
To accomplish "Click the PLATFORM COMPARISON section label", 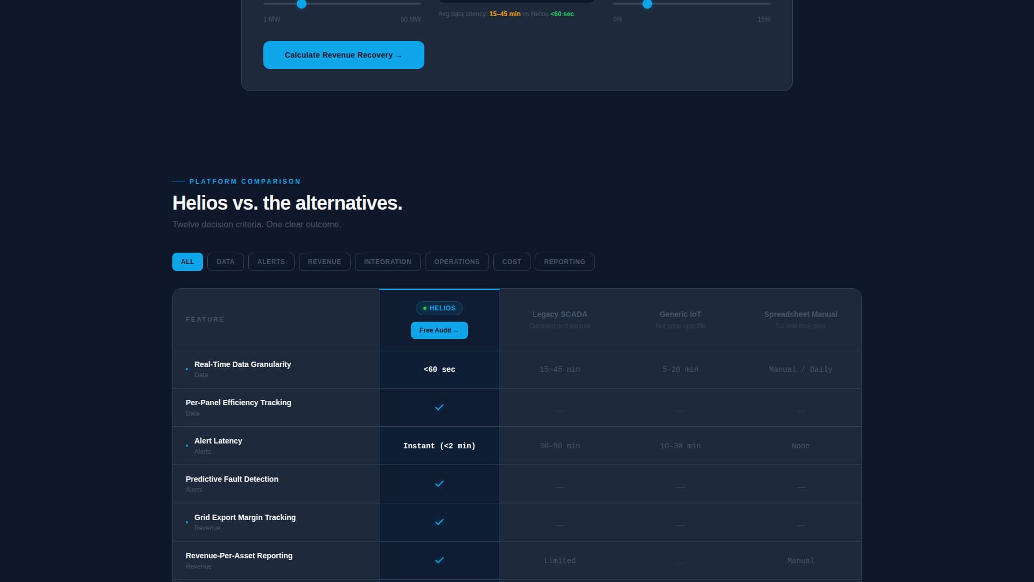I will (x=245, y=182).
